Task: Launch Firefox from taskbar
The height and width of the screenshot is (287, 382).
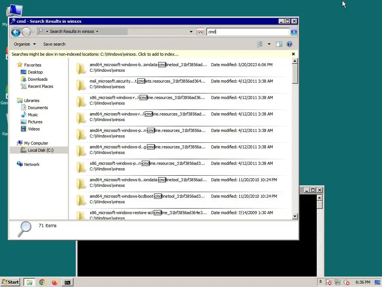Action: tap(54, 283)
